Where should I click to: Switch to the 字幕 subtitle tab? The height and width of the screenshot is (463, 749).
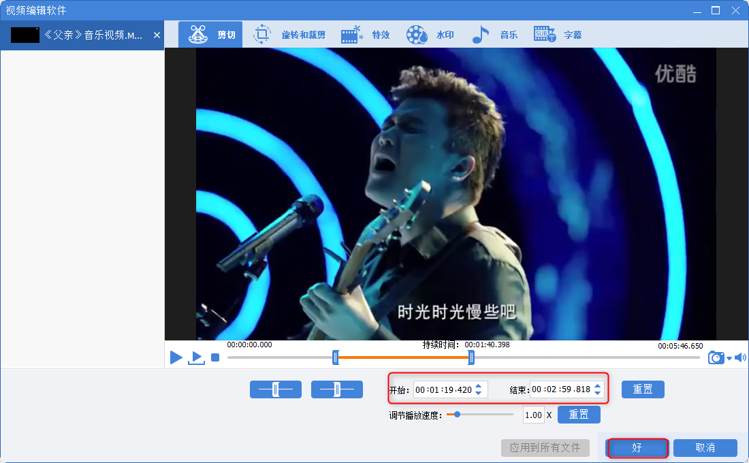pyautogui.click(x=558, y=35)
